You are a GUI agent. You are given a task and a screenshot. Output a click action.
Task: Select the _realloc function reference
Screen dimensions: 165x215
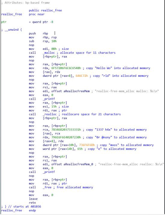click(50, 114)
